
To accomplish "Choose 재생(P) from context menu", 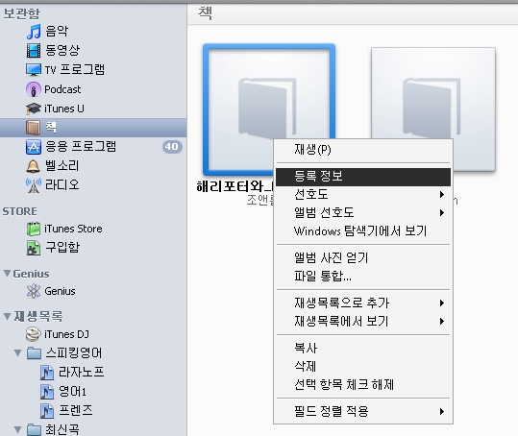I will click(x=363, y=150).
